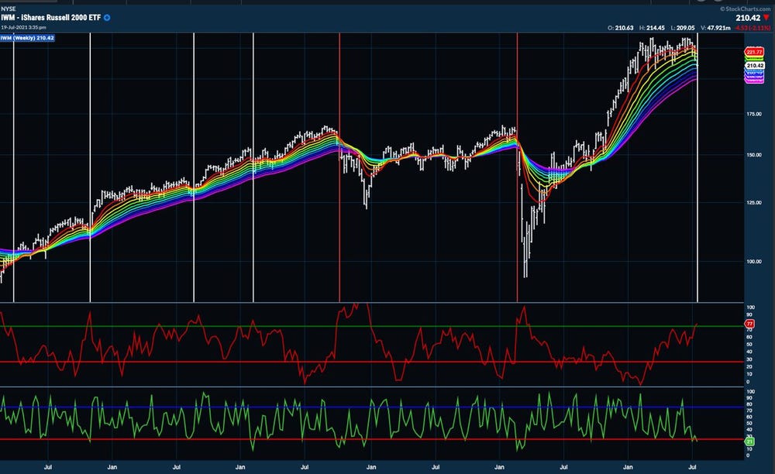Click the green horizontal overbought line in red indicator panel
775x474 pixels.
tap(372, 326)
